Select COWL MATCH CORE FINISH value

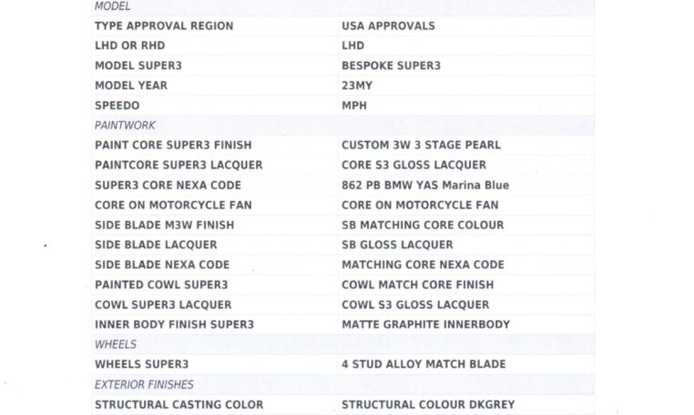[x=417, y=285]
